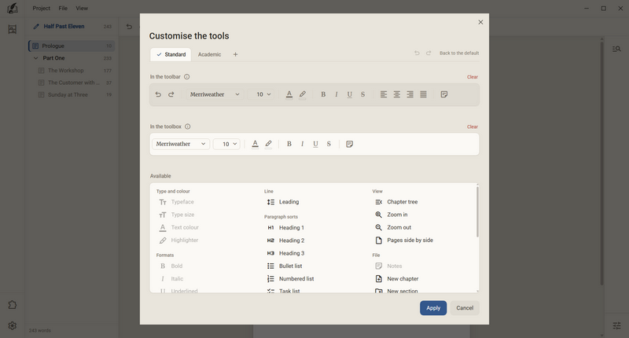Click Underline icon in toolbar row
This screenshot has width=629, height=338.
pyautogui.click(x=349, y=94)
